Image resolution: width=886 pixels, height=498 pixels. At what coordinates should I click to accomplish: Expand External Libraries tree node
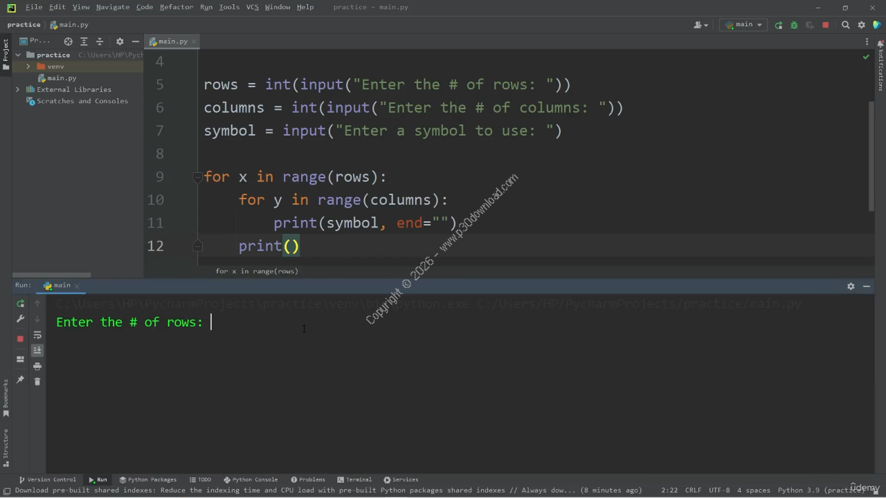18,89
